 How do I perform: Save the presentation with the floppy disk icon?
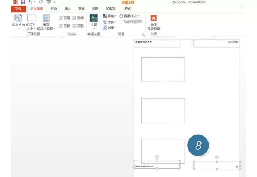[23, 2]
